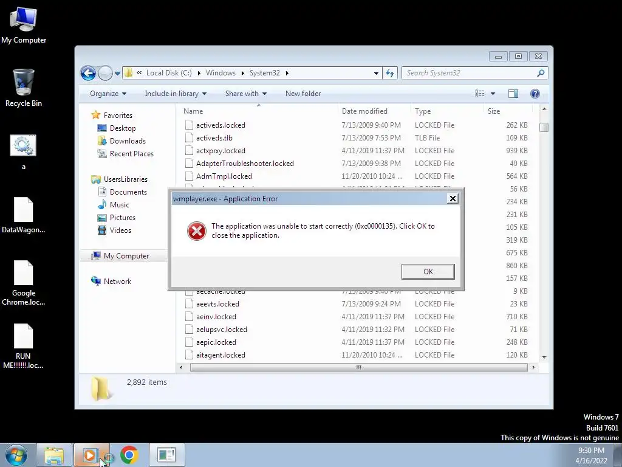Close the Application Error dialog
Viewport: 622px width, 467px height.
point(452,199)
